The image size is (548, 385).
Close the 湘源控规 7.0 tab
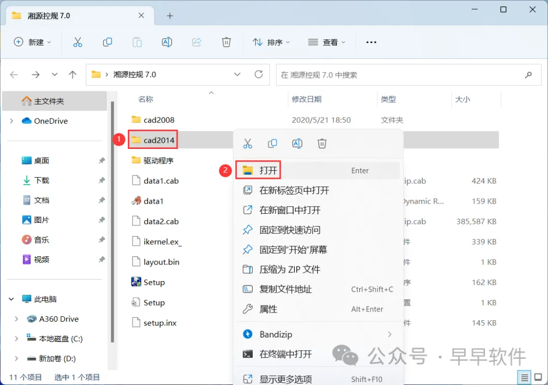141,15
